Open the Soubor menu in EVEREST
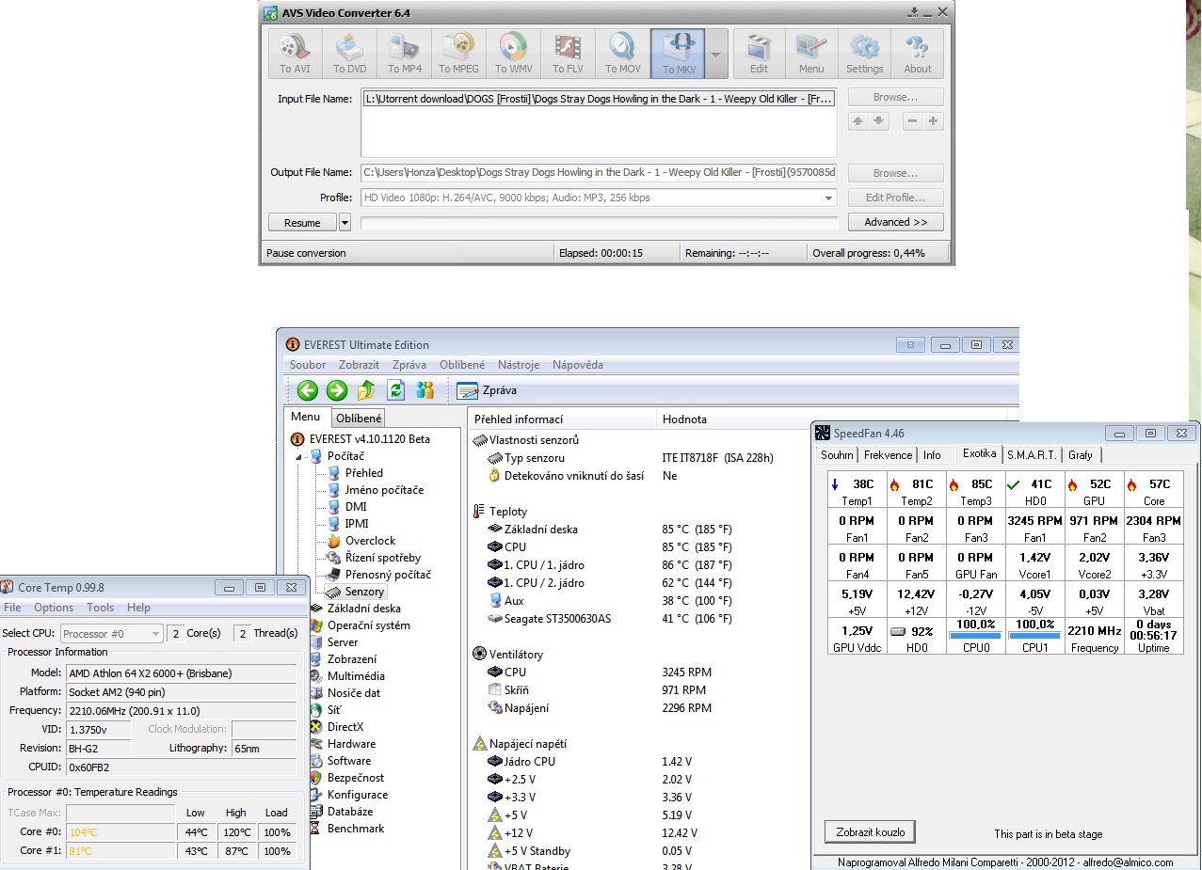The width and height of the screenshot is (1202, 870). click(308, 365)
